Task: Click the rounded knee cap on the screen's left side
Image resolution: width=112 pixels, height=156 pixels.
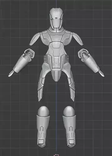Action: [x=43, y=111]
